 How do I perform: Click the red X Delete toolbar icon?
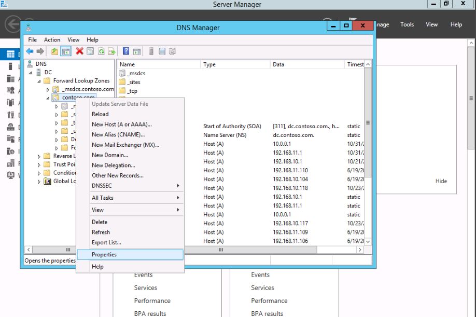(x=79, y=51)
